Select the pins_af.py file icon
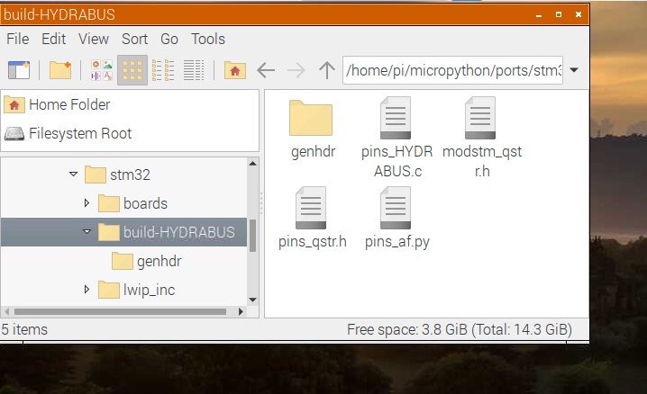The height and width of the screenshot is (394, 647). click(396, 208)
